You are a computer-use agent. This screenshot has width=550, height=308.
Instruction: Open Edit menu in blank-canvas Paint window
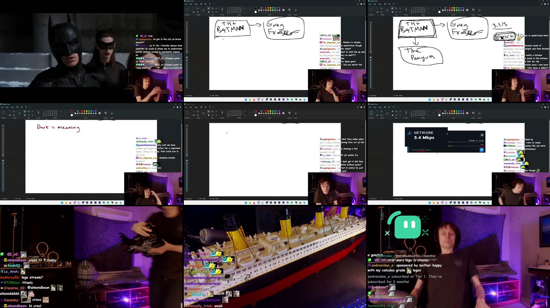[x=191, y=107]
